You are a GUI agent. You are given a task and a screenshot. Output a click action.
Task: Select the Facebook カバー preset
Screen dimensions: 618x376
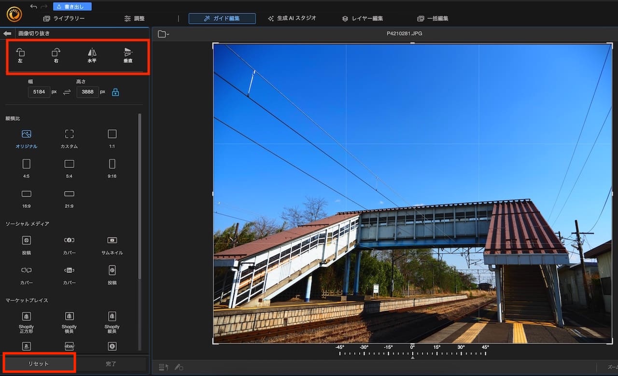[x=69, y=245]
